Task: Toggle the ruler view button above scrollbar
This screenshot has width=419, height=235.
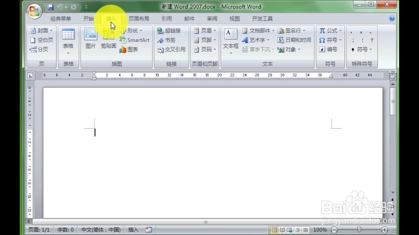Action: [392, 76]
